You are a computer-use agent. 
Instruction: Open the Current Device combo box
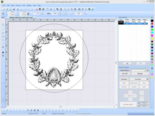click(138, 70)
